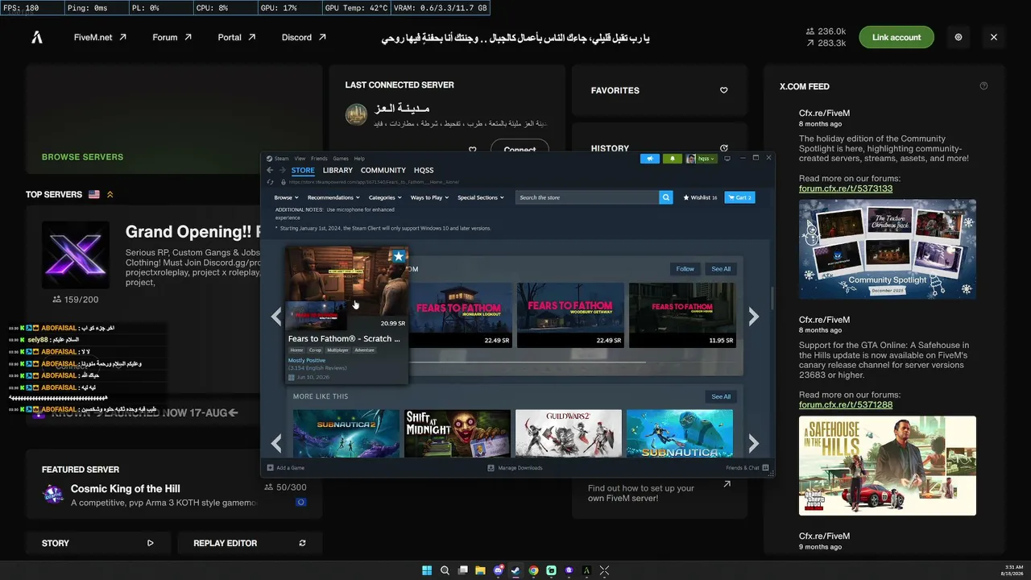Previous arrow in More Like This carousel
This screenshot has width=1031, height=580.
point(276,442)
